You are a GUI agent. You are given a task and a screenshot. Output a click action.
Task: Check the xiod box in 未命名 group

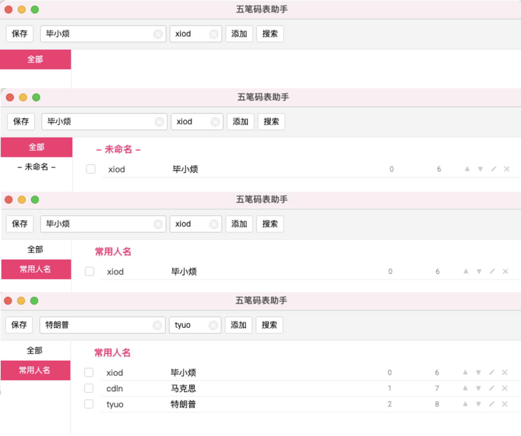(x=91, y=169)
